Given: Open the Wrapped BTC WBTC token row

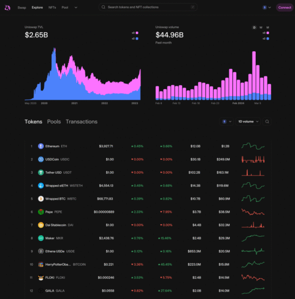Looking at the screenshot, I should (147, 199).
